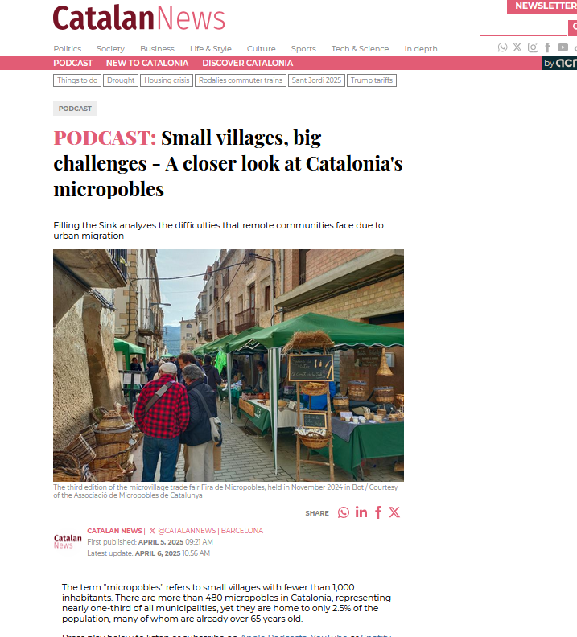This screenshot has height=637, width=577.
Task: Open the X (Twitter) icon in the header
Action: coord(517,47)
